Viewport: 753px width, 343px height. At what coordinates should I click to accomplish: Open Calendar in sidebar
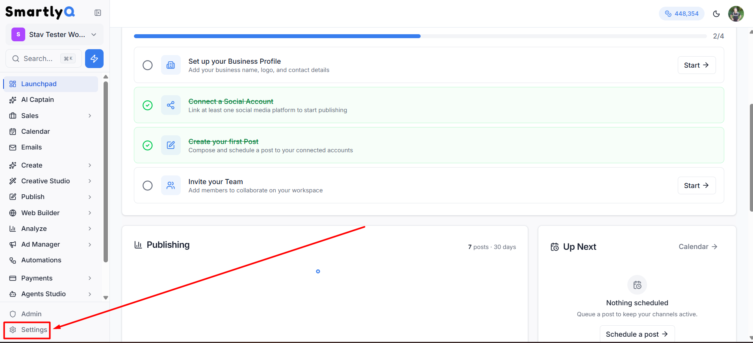[x=51, y=131]
